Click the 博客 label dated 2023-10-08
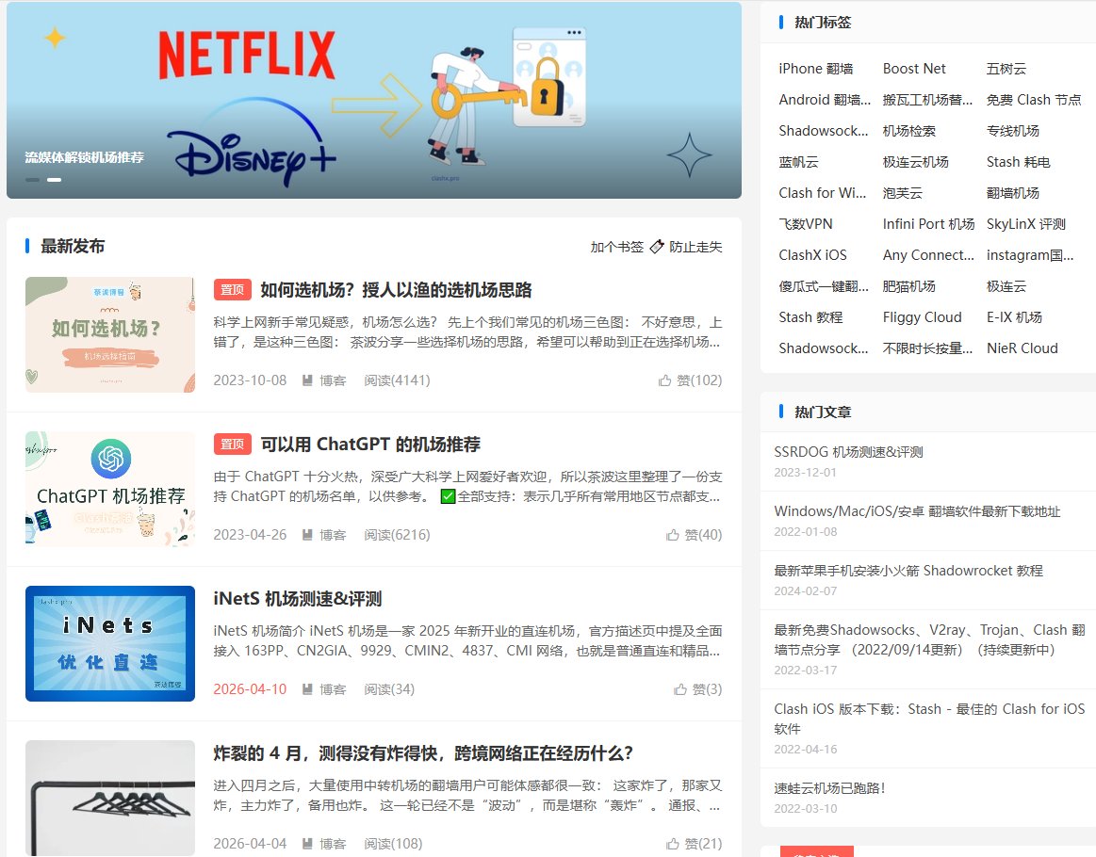The height and width of the screenshot is (857, 1096). point(333,380)
